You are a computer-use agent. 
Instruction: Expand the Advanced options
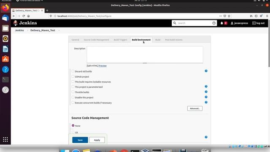(195, 109)
